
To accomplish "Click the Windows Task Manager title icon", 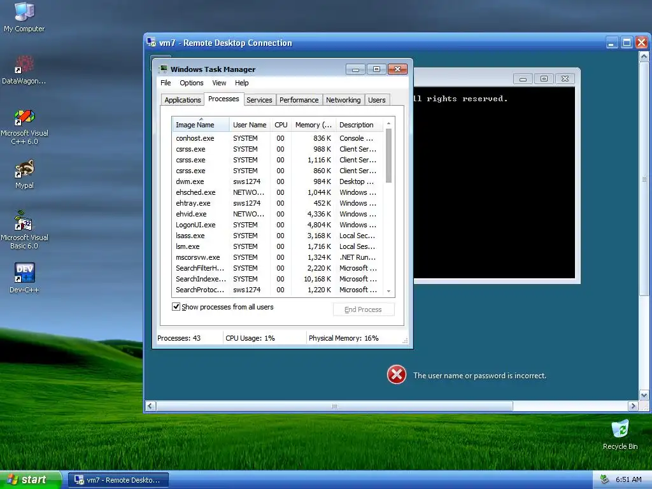I will tap(164, 69).
